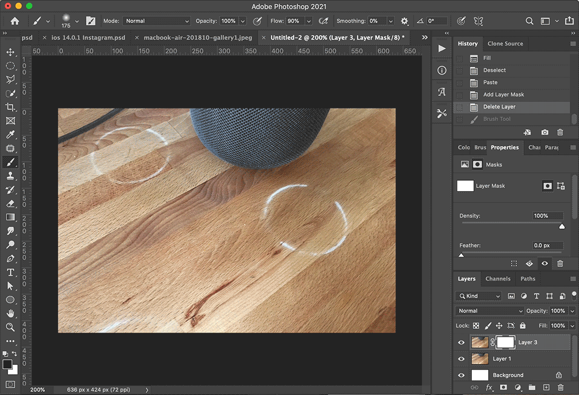Toggle mask visibility eye in Properties
The image size is (579, 395).
pyautogui.click(x=545, y=264)
